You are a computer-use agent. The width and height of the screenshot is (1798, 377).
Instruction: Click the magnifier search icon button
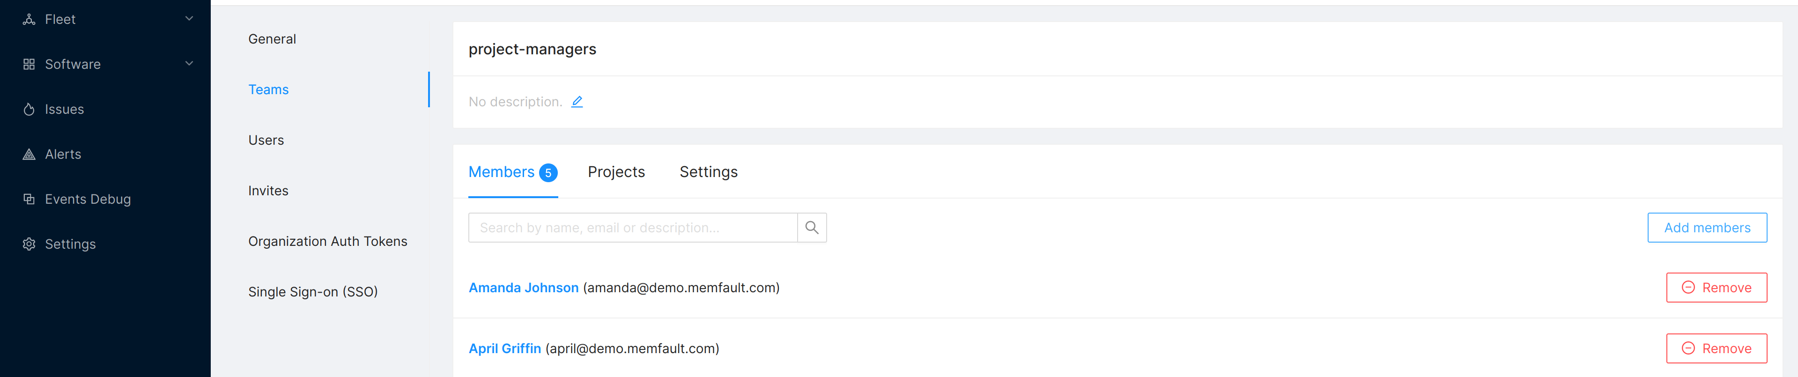coord(812,228)
